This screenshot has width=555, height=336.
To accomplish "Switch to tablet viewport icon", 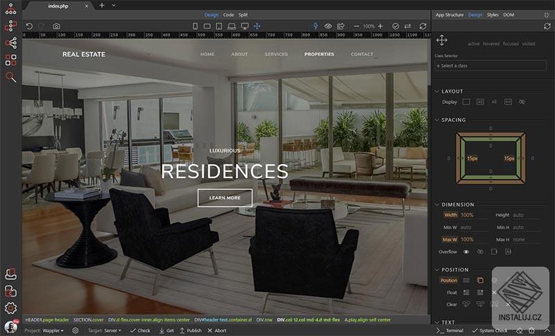I will 219,26.
